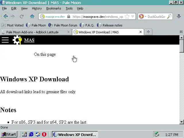
Task: Click the padlock security icon
Action: point(69,16)
